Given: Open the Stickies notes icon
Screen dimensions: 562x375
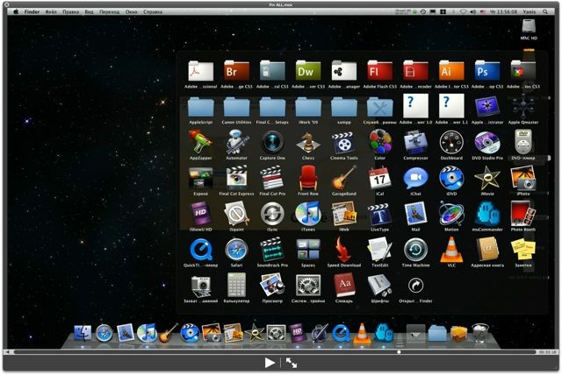Looking at the screenshot, I should (x=523, y=250).
